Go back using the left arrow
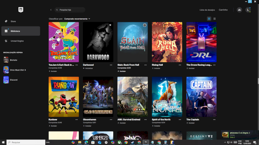 [51, 10]
